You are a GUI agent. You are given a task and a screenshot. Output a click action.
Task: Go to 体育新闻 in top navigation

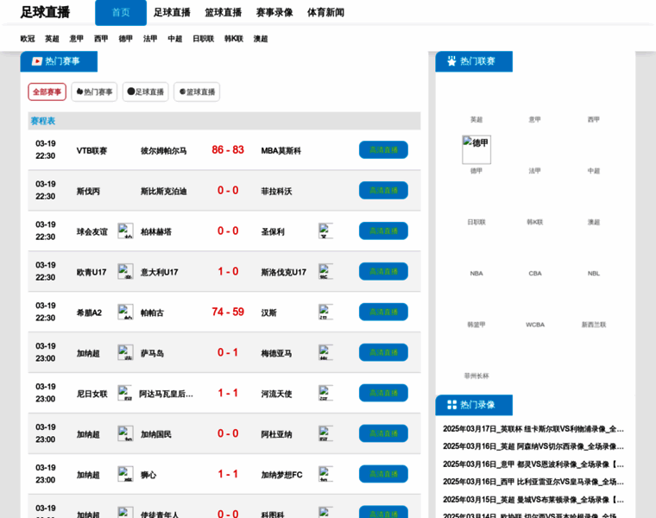(x=326, y=13)
